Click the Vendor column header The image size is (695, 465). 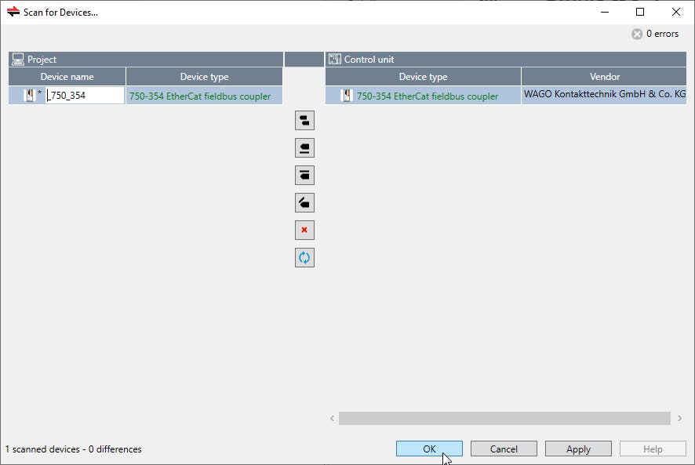(x=605, y=77)
